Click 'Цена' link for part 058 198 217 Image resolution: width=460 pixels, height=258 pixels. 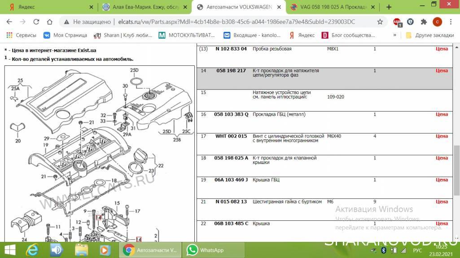click(442, 71)
